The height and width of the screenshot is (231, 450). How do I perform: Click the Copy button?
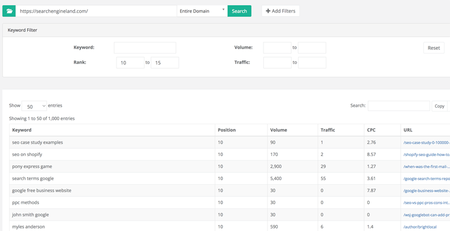439,106
